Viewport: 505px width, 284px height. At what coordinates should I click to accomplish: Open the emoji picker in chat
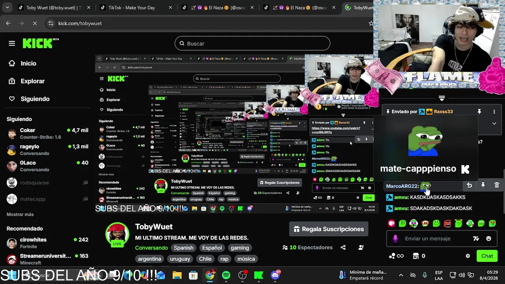[x=489, y=238]
